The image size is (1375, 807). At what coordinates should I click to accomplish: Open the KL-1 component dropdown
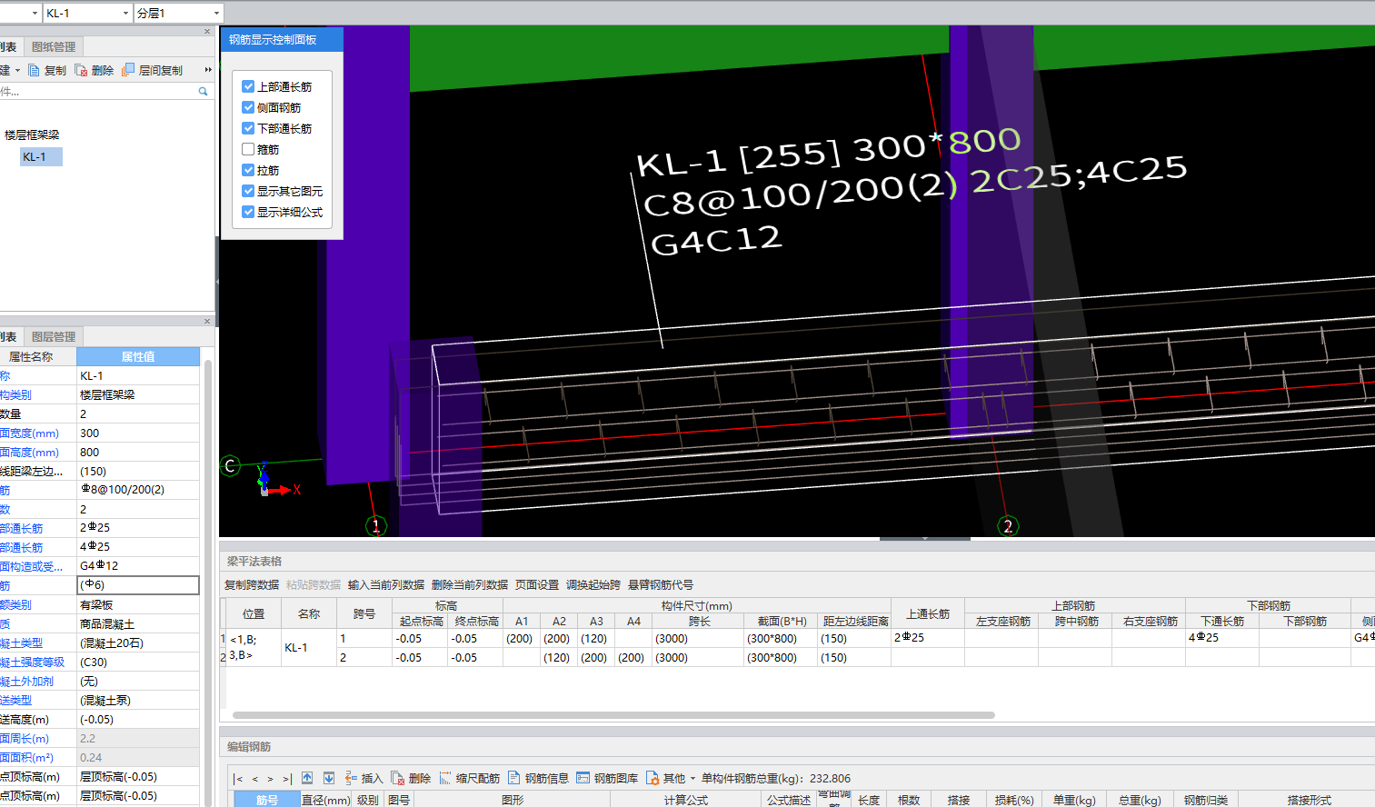[x=125, y=13]
